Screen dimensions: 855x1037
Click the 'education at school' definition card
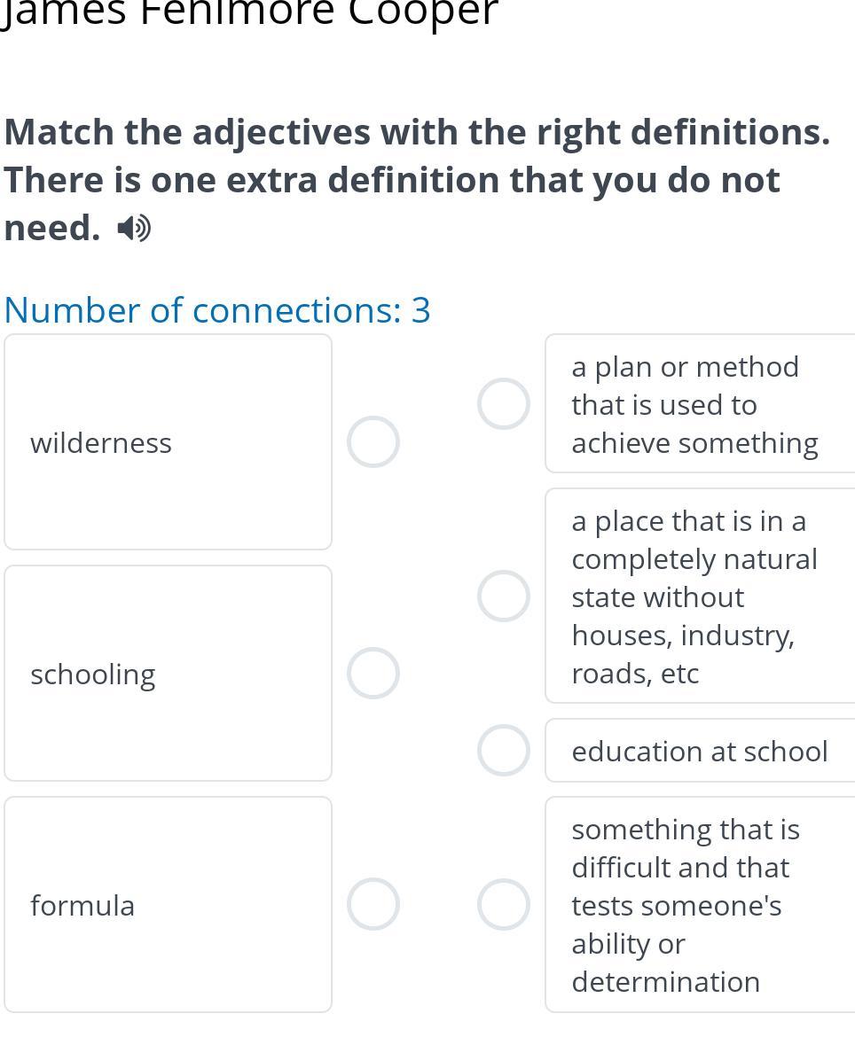point(699,751)
